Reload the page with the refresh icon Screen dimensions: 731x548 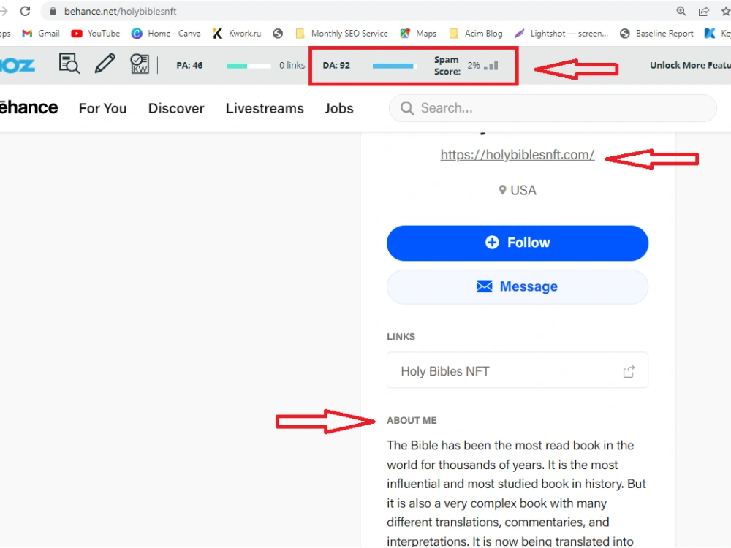25,11
